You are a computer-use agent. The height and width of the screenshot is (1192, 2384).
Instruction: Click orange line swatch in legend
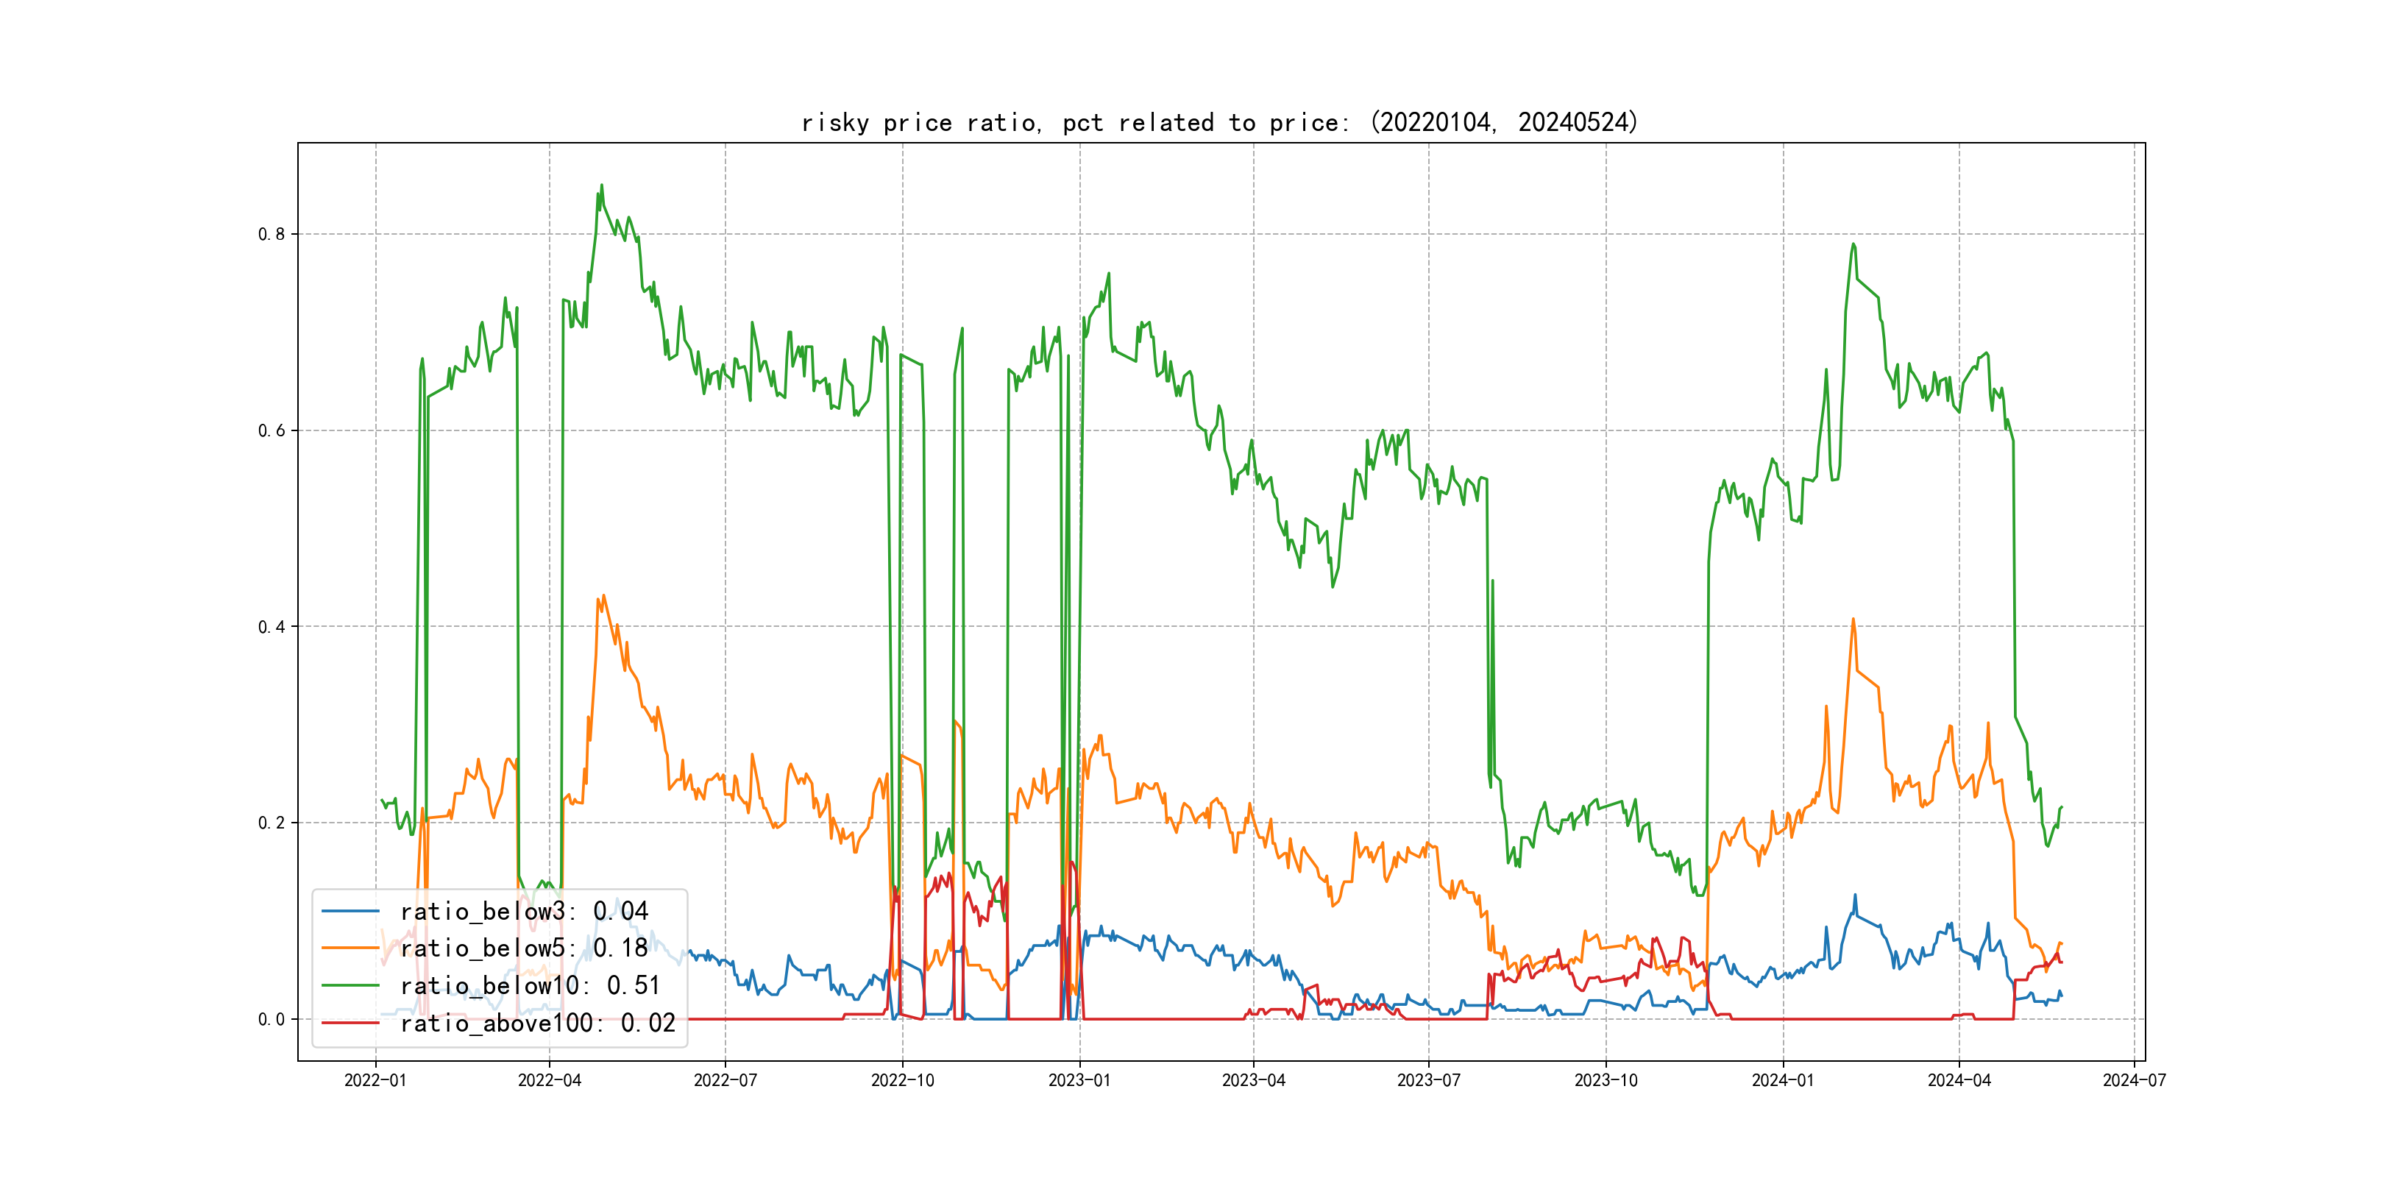tap(350, 948)
